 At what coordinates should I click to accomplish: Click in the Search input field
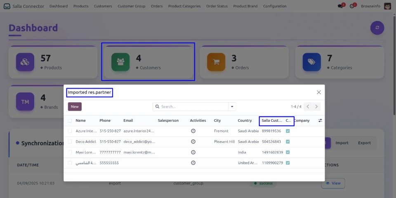(x=192, y=106)
